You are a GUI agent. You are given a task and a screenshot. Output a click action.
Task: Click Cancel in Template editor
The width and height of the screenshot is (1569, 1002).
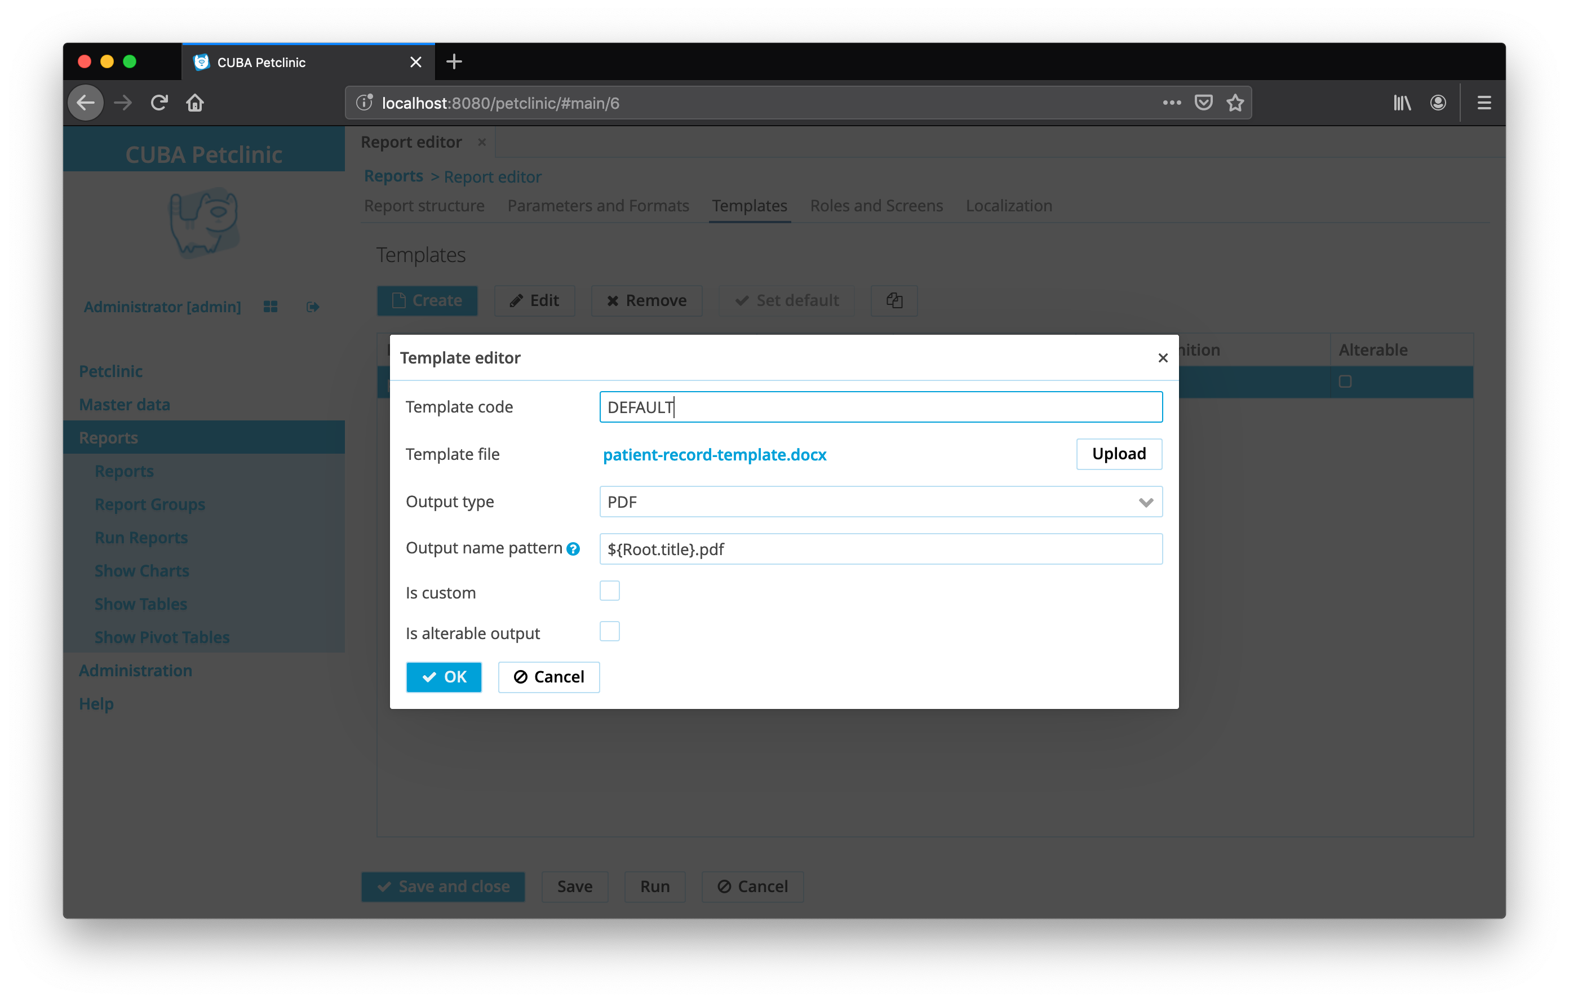pos(548,677)
